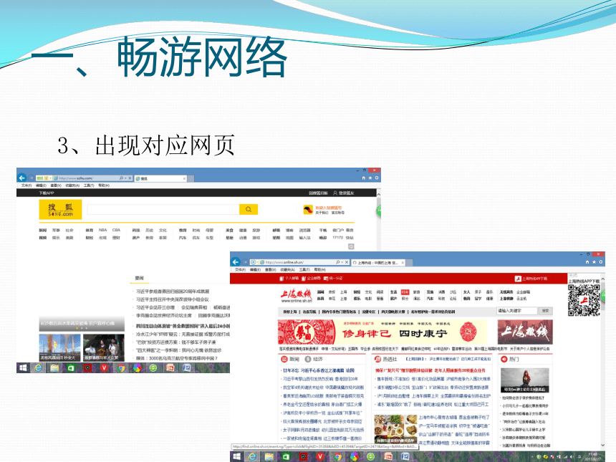Click the food photo thumbnail on Shanghai Online

pyautogui.click(x=395, y=429)
